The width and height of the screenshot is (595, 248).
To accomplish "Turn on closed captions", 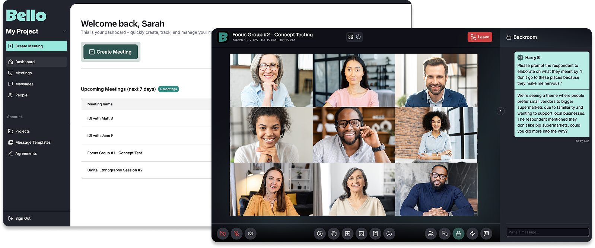I will click(x=362, y=234).
